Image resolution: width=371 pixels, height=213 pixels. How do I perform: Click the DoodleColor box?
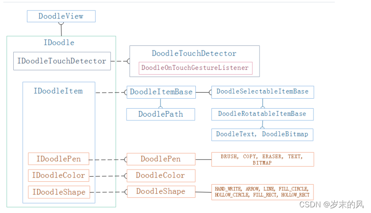pyautogui.click(x=161, y=176)
